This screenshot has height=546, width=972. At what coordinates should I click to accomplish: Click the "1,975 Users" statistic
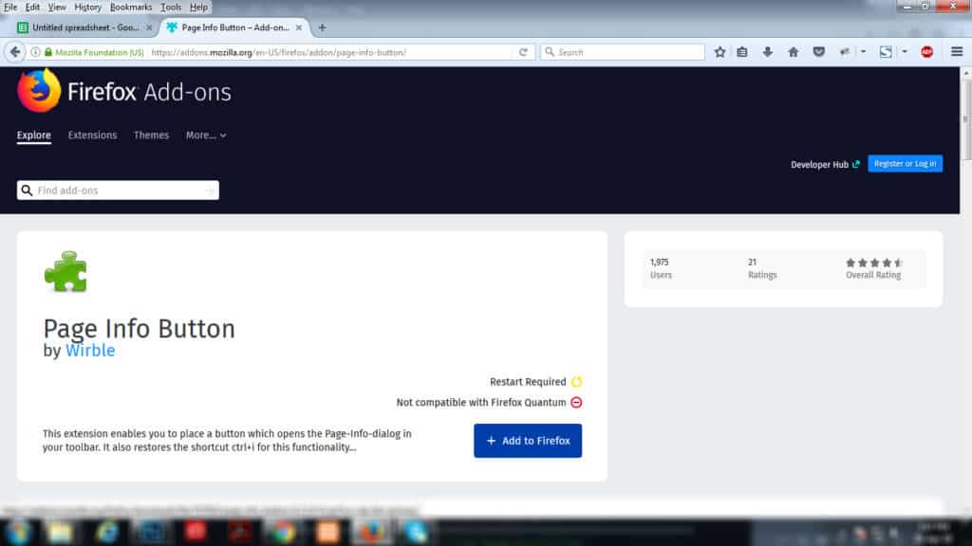coord(661,268)
